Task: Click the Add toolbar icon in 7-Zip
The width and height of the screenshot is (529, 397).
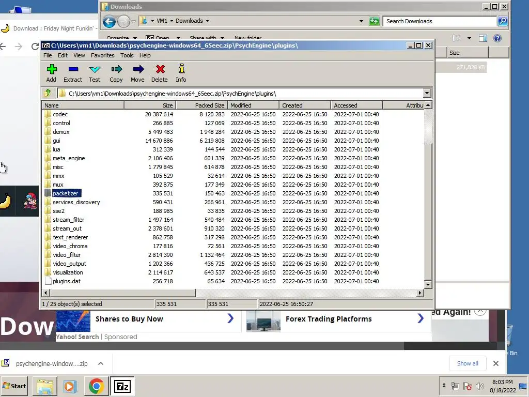Action: pyautogui.click(x=51, y=70)
